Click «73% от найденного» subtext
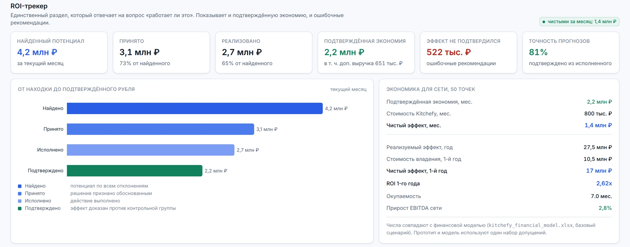This screenshot has width=630, height=247. [145, 63]
